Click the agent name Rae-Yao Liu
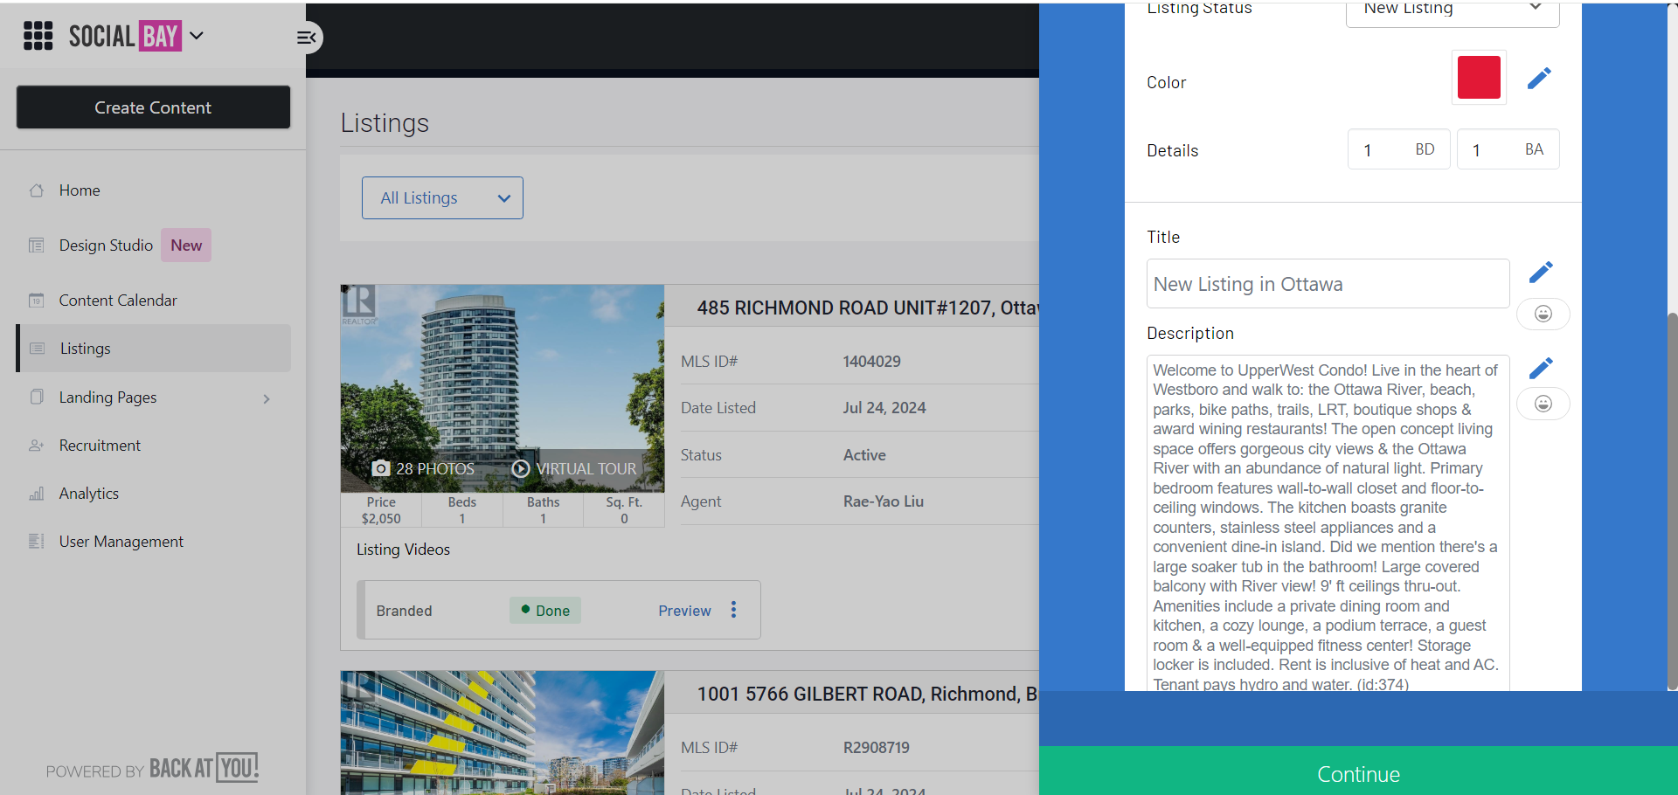Image resolution: width=1678 pixels, height=795 pixels. click(x=883, y=501)
